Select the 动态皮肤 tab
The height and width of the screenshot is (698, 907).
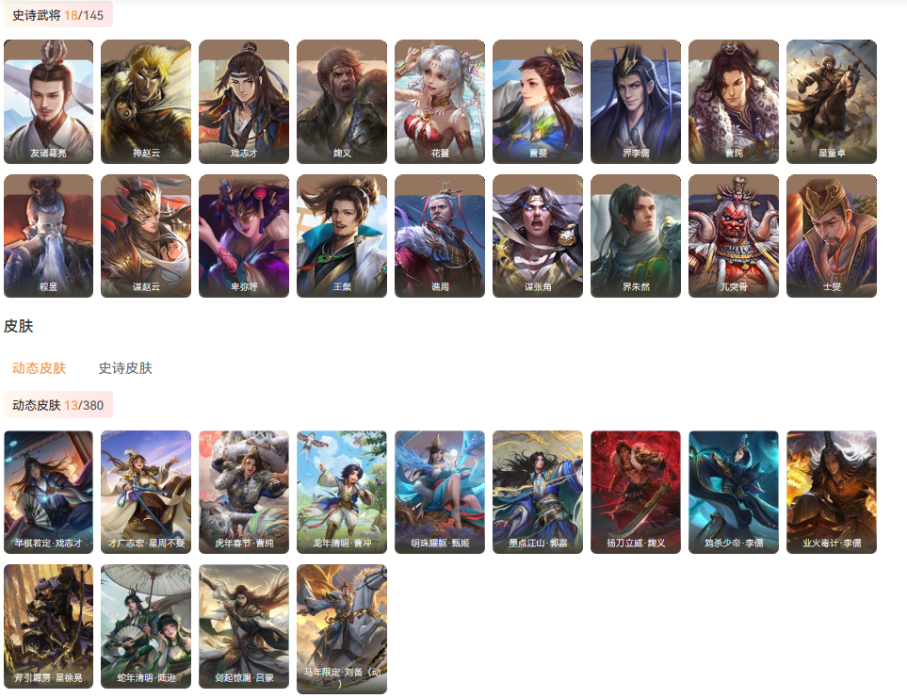[39, 367]
